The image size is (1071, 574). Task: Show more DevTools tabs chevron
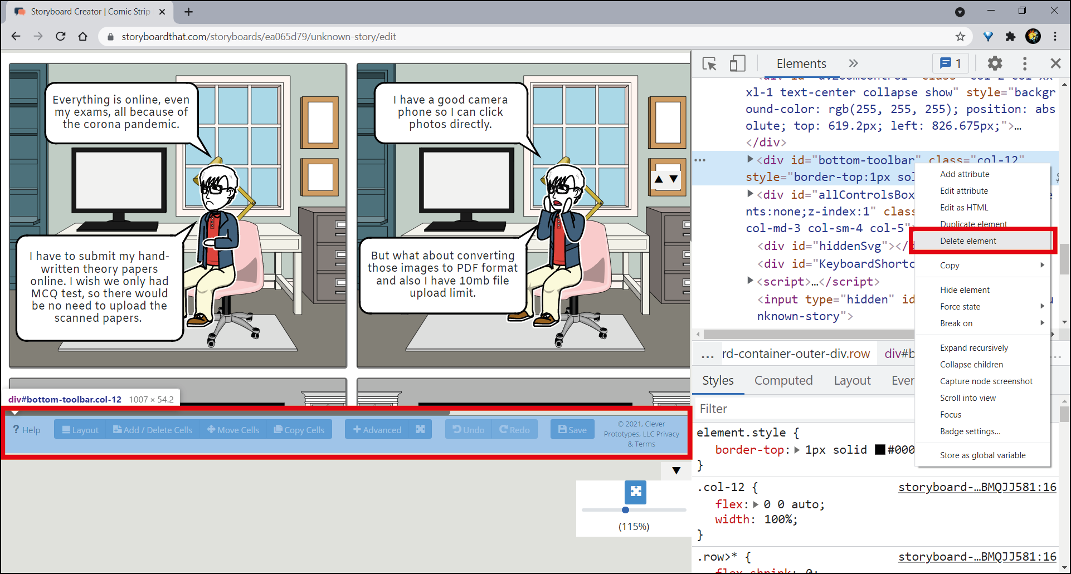[x=854, y=63]
